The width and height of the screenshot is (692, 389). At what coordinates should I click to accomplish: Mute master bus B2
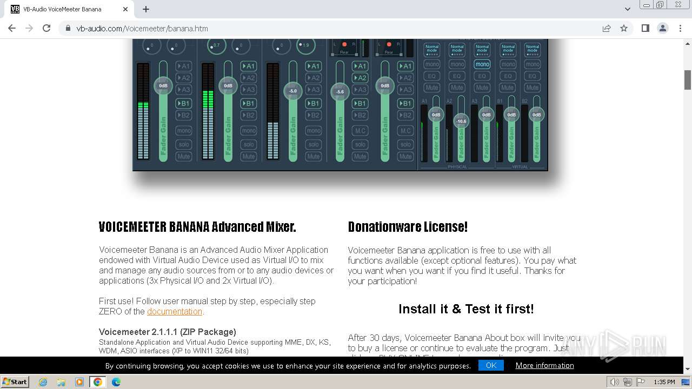[x=533, y=88]
